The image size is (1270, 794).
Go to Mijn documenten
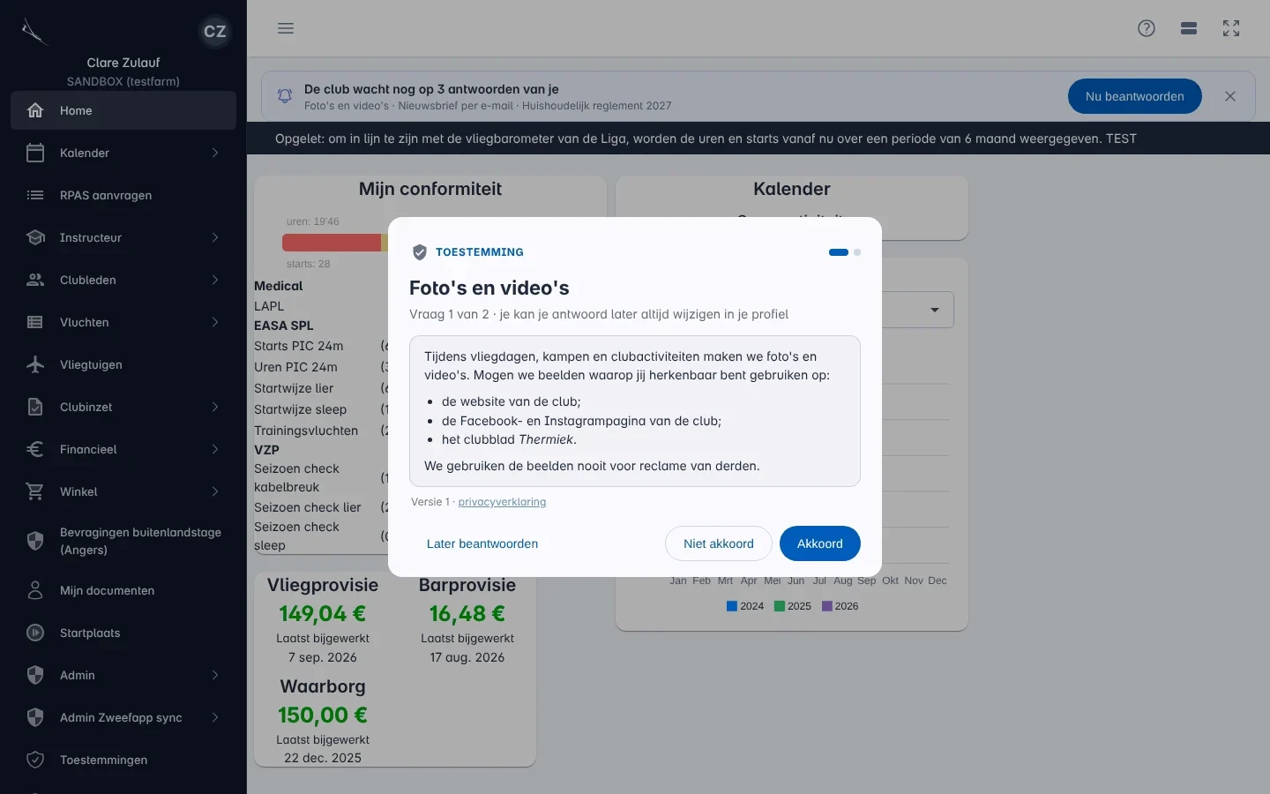[x=123, y=590]
